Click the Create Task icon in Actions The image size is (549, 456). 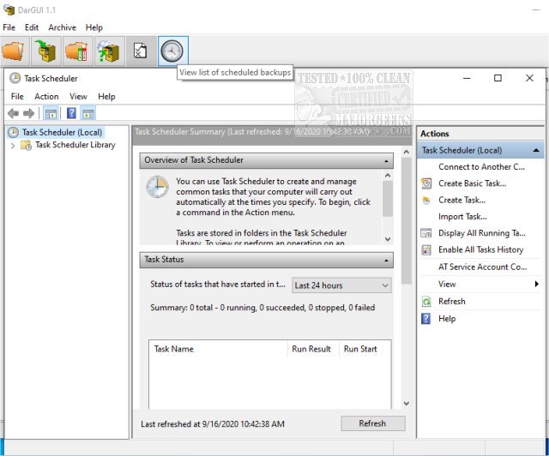[426, 201]
